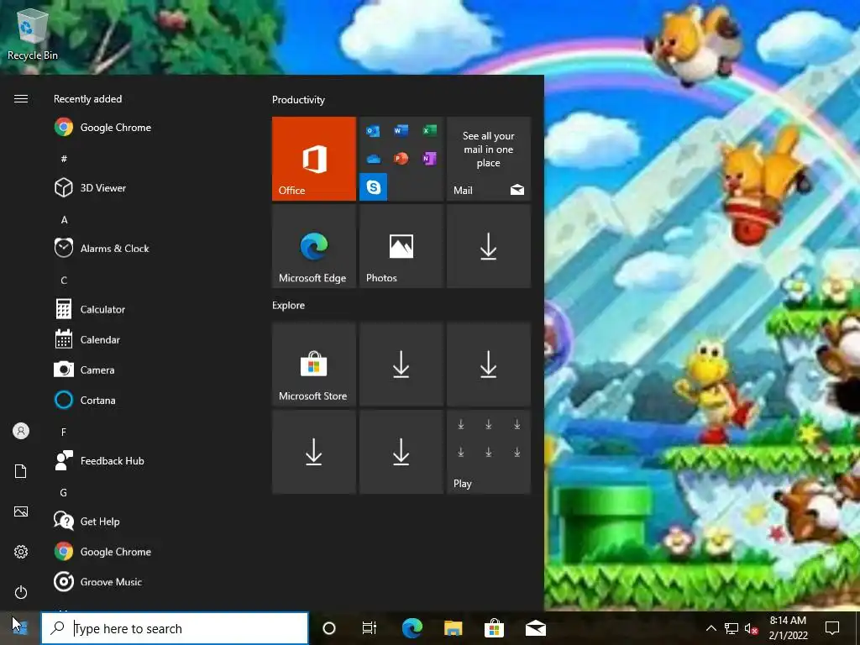Click the Recently added heading
This screenshot has width=860, height=645.
pos(87,99)
